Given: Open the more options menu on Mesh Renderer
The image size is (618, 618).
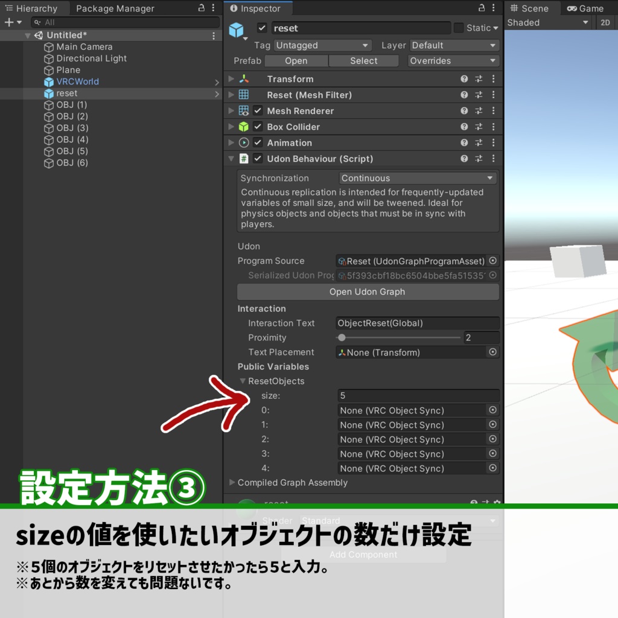Looking at the screenshot, I should tap(492, 110).
